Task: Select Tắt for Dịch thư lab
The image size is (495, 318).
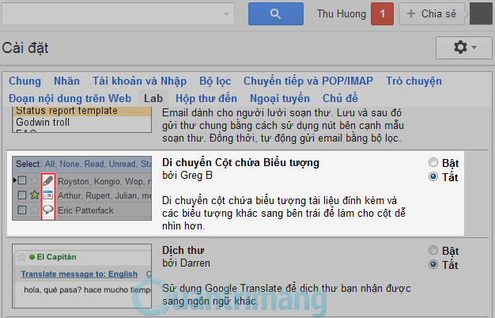Action: click(433, 264)
